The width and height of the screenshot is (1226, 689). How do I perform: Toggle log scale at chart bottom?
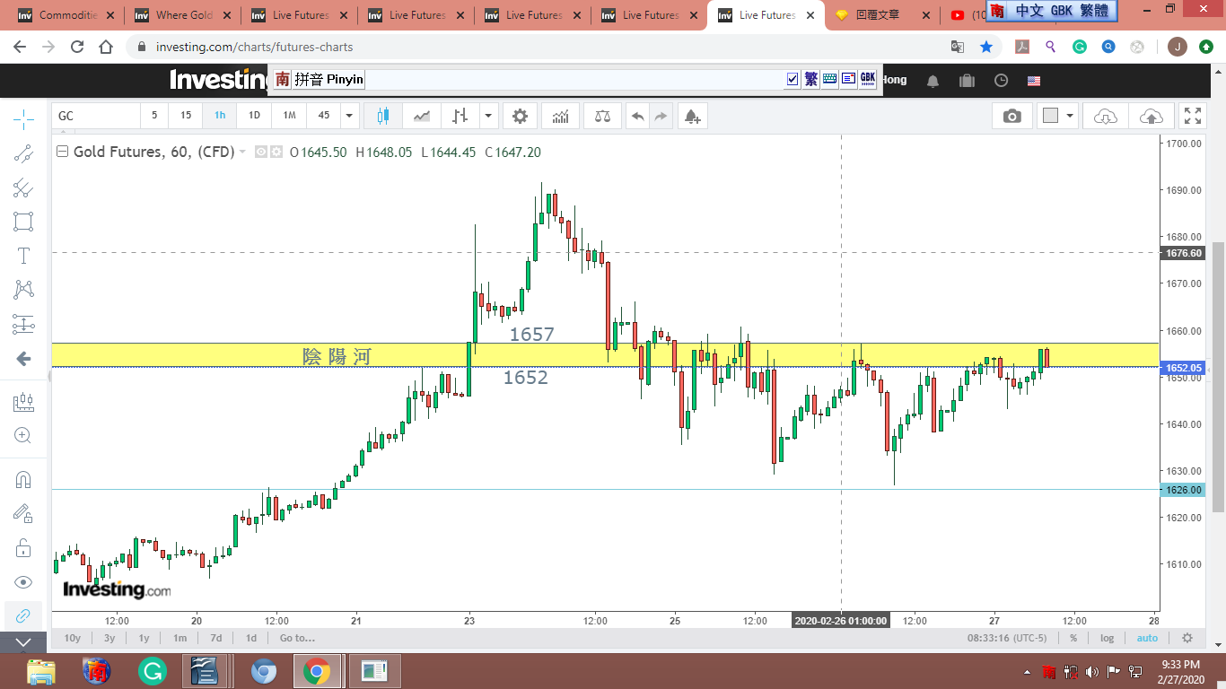coord(1107,638)
